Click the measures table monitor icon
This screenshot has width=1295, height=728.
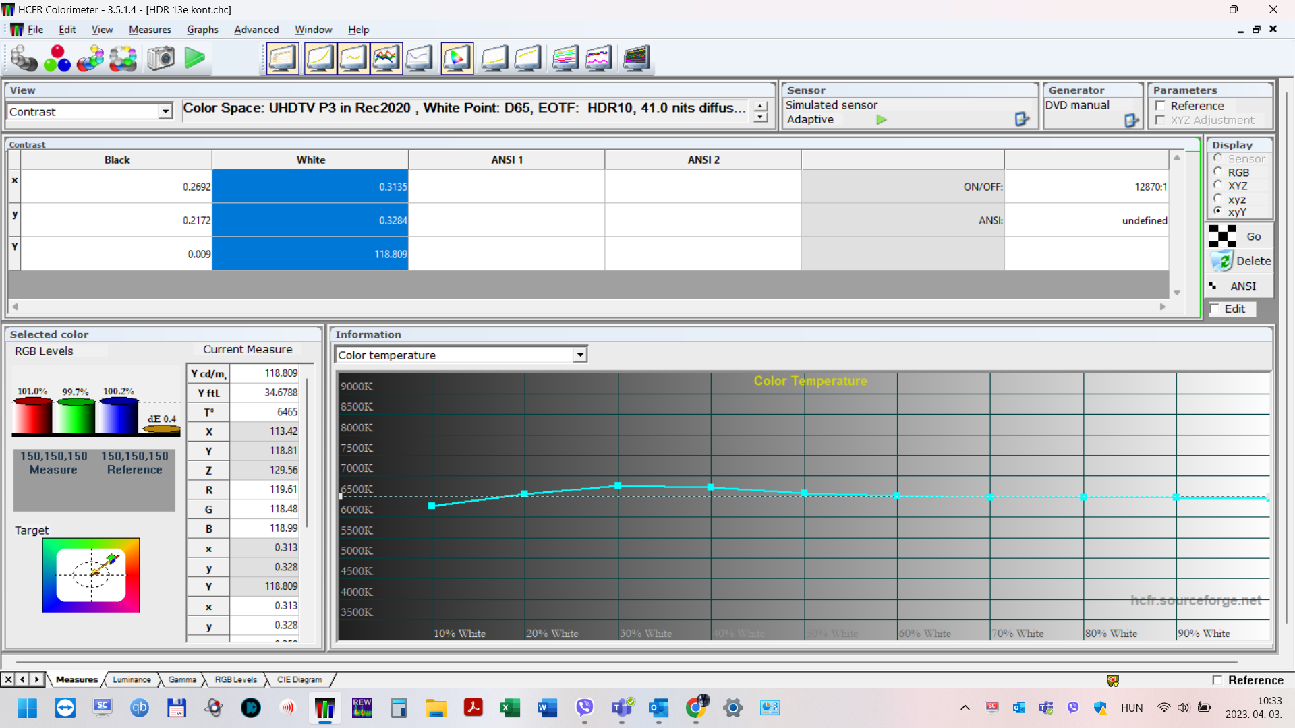(x=282, y=59)
